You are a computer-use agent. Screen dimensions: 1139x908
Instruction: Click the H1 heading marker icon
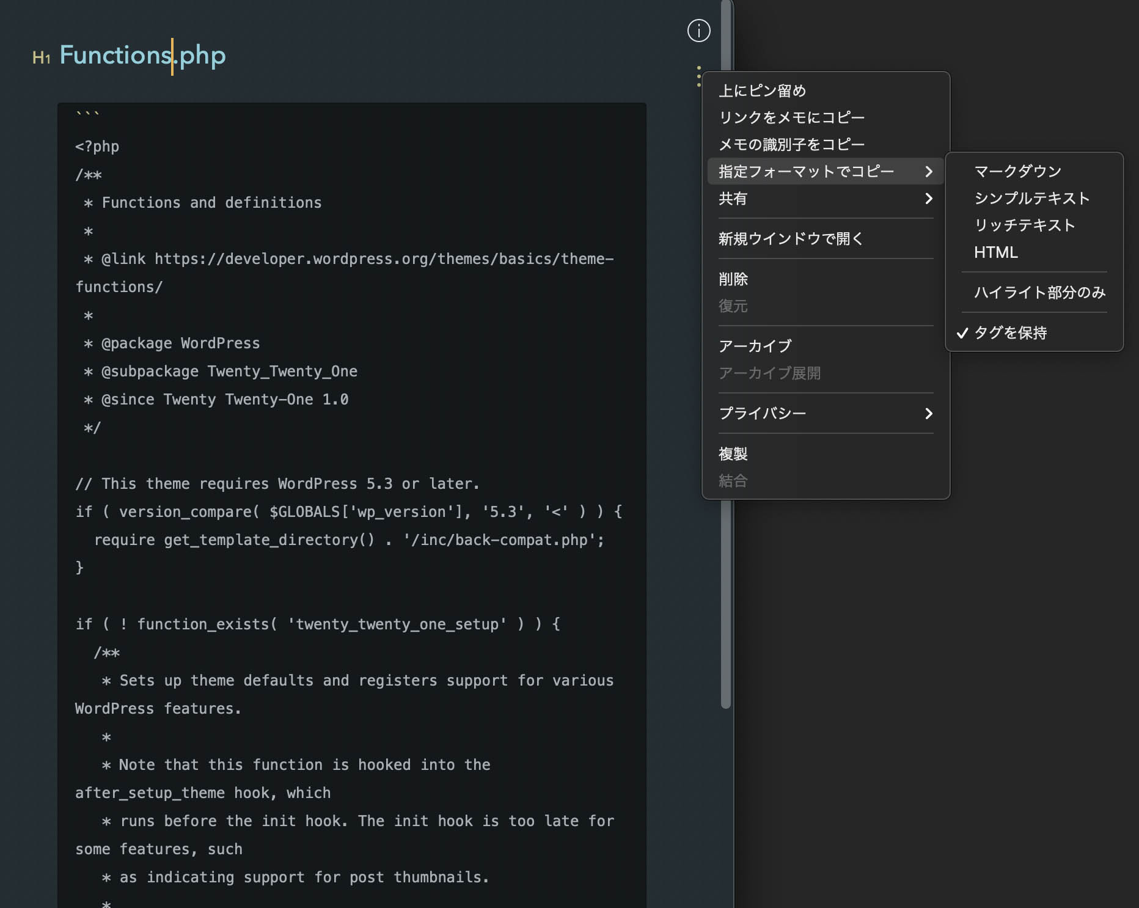[x=41, y=57]
